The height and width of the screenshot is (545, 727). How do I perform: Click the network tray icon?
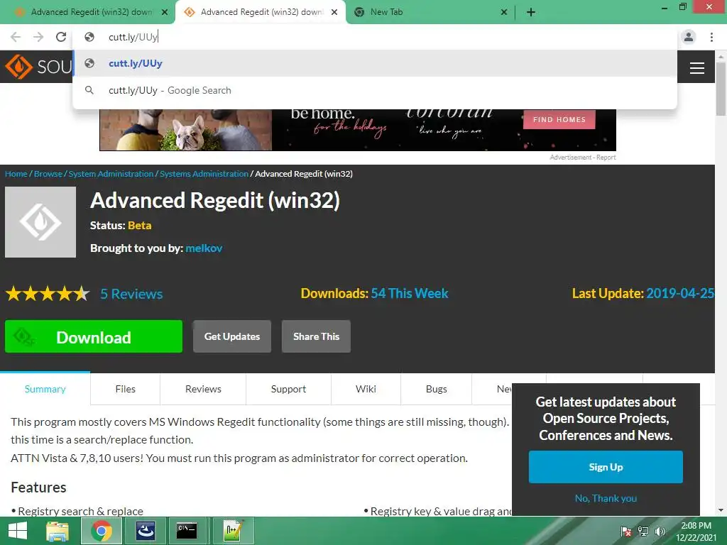pos(643,532)
